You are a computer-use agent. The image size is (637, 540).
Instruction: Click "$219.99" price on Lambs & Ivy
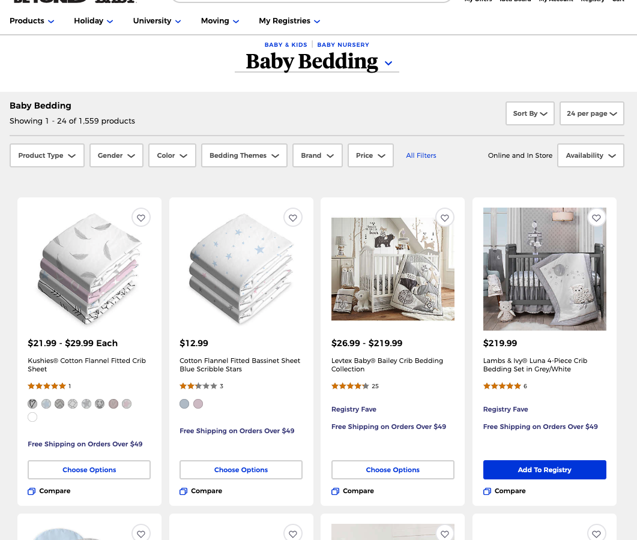[x=500, y=343]
